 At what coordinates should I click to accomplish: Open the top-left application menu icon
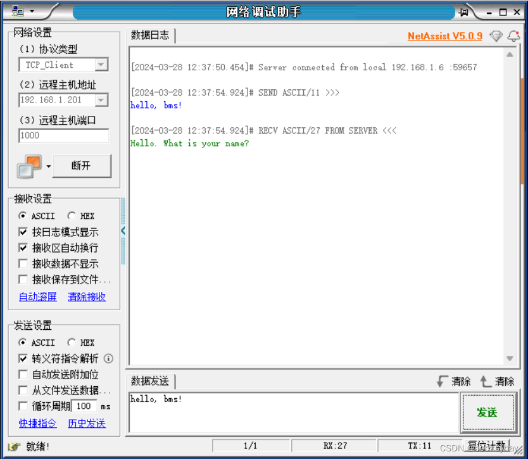pyautogui.click(x=19, y=10)
